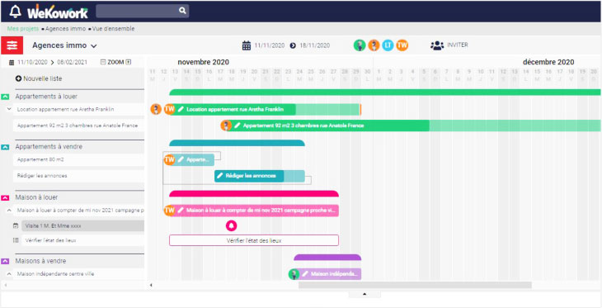The width and height of the screenshot is (602, 308).
Task: Collapse the Appartements à vendre list
Action: pos(5,147)
